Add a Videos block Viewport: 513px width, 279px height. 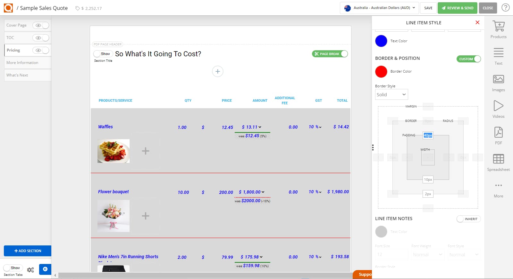click(x=498, y=109)
